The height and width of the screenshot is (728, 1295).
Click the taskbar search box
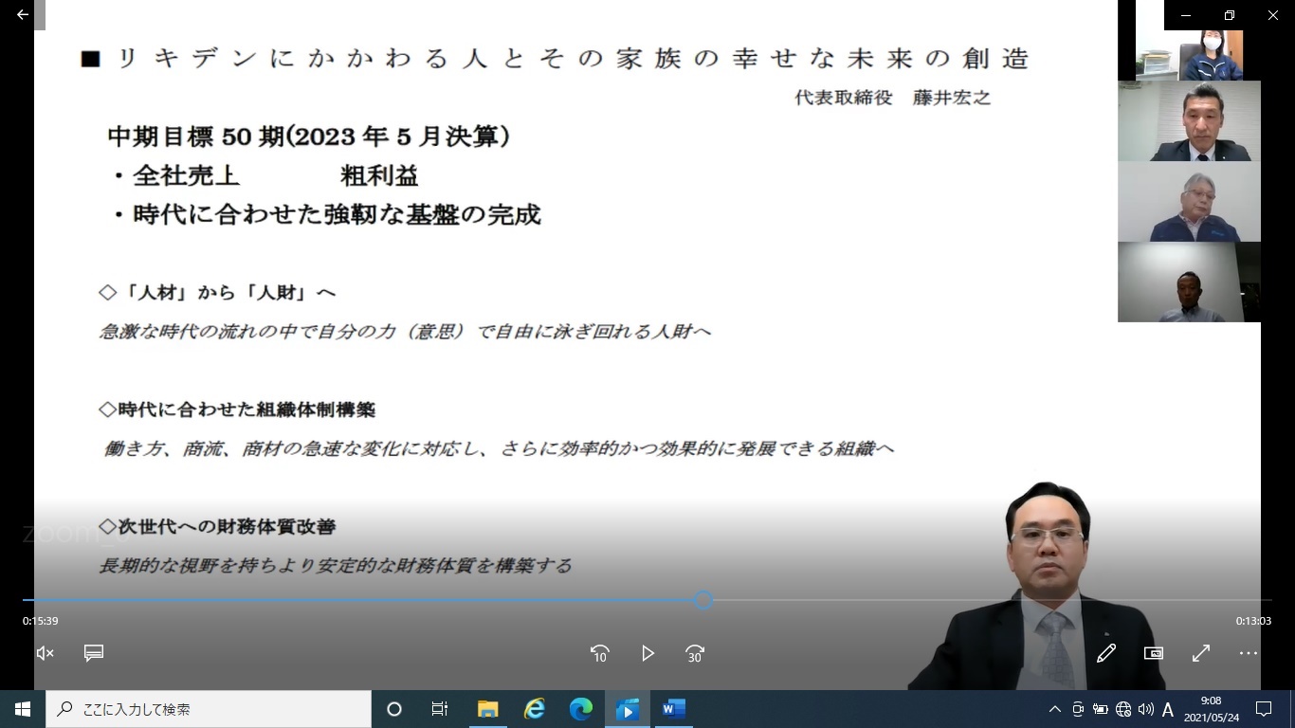(x=209, y=709)
